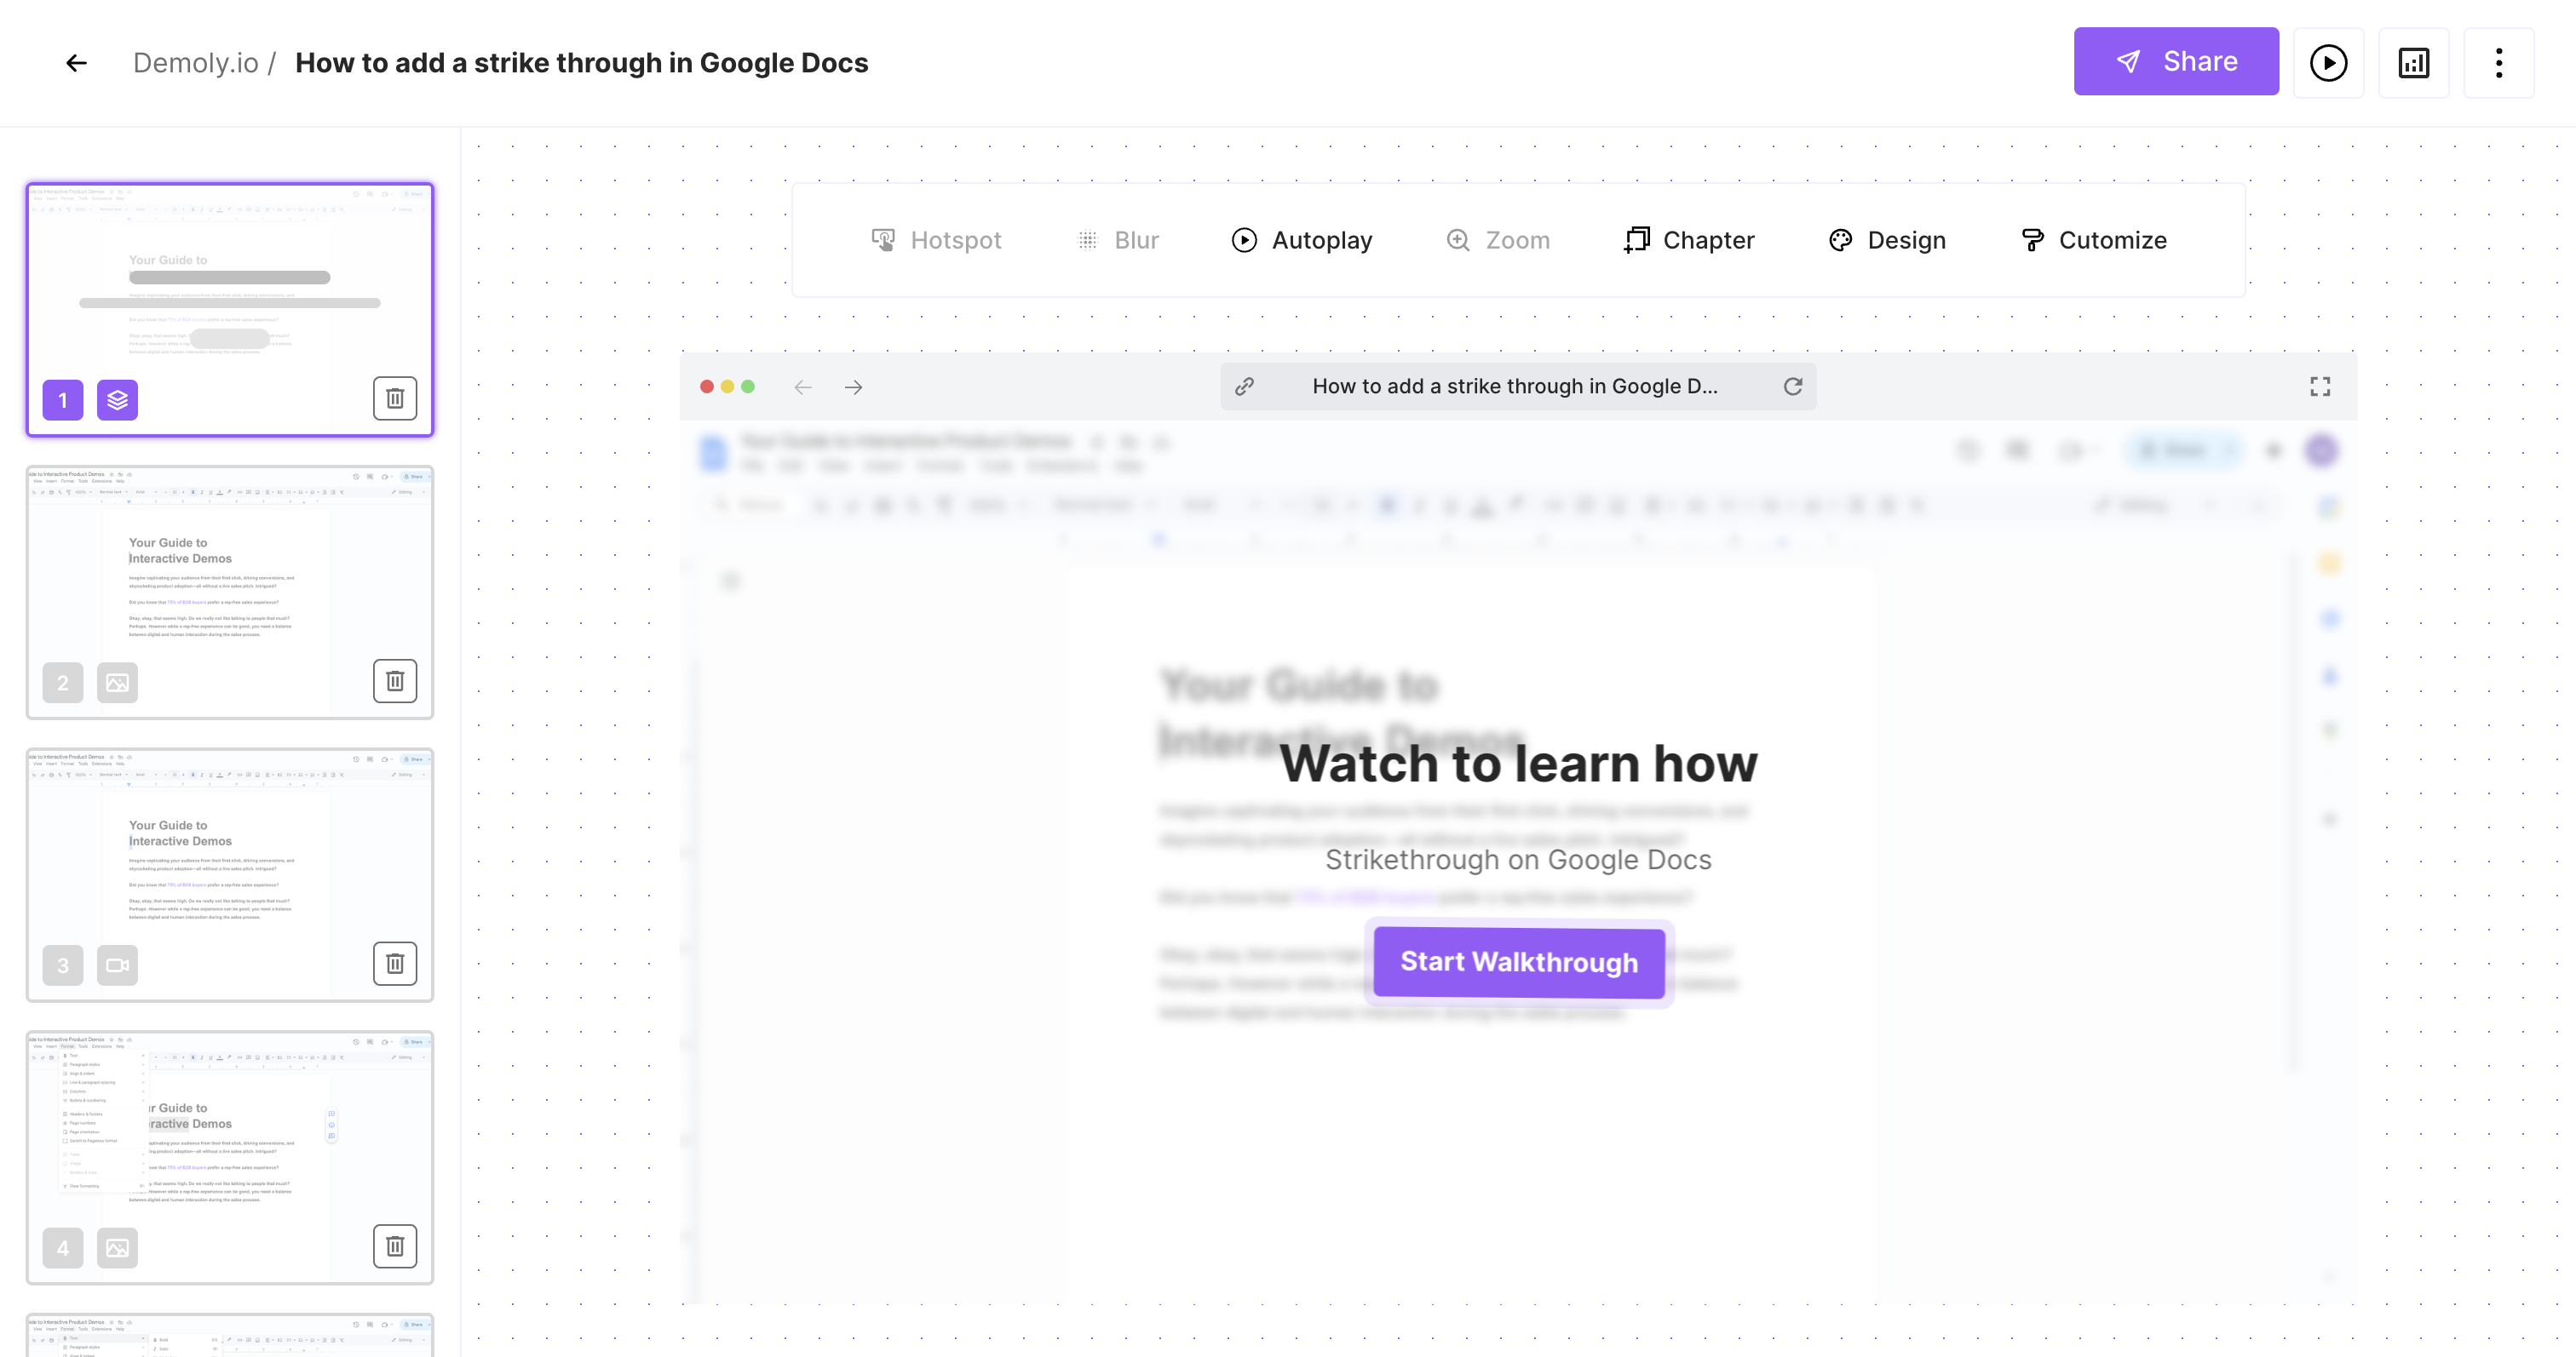Image resolution: width=2576 pixels, height=1357 pixels.
Task: Click number badge 3 on third slide
Action: [x=63, y=965]
